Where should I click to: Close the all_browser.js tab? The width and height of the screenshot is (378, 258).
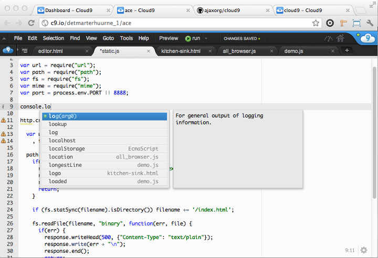click(x=272, y=51)
